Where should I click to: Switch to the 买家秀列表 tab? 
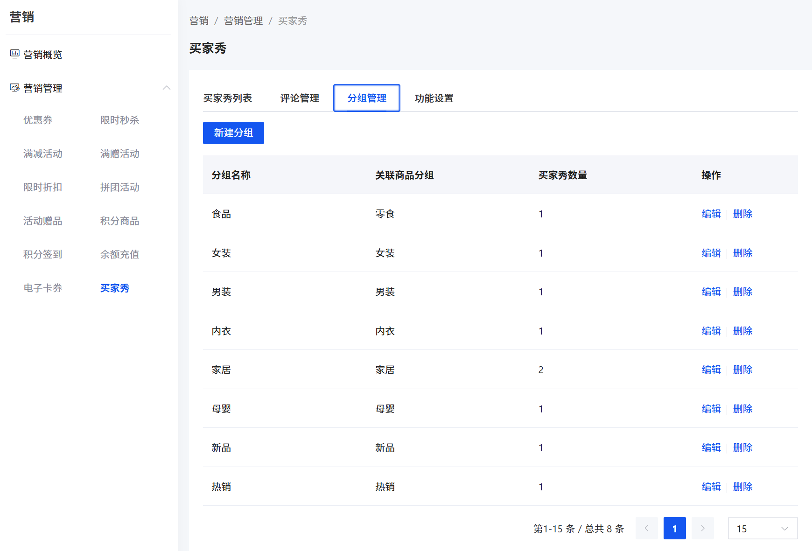[x=227, y=98]
